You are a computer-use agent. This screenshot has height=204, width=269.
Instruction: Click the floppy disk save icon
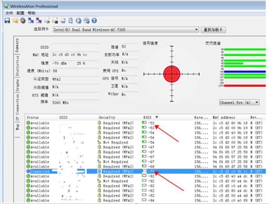click(x=7, y=21)
